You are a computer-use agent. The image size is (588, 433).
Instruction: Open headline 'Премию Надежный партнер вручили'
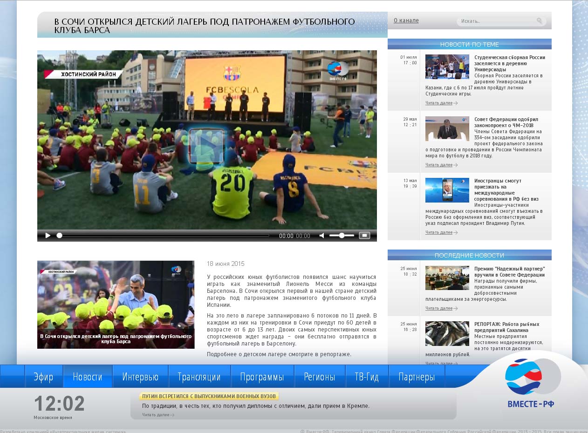click(x=509, y=272)
